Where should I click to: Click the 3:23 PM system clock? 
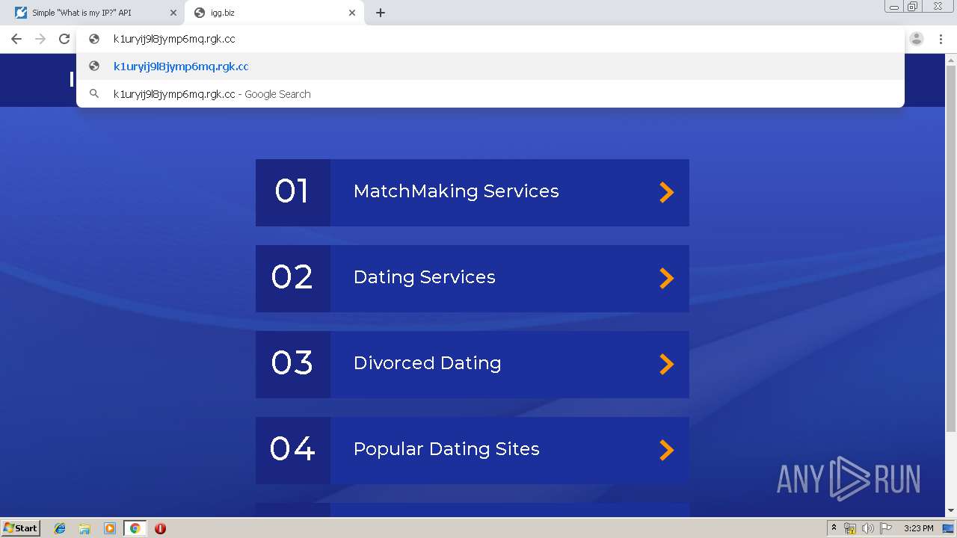tap(918, 528)
